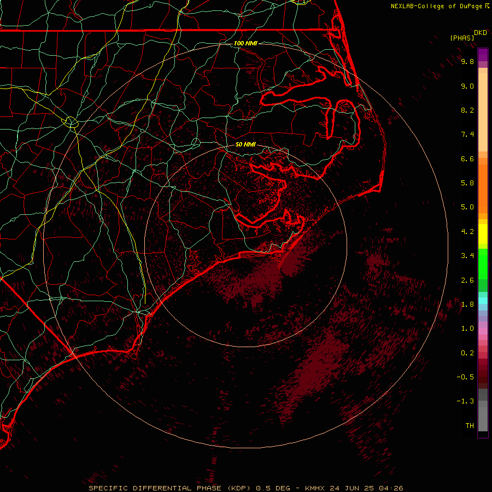
Task: Click the 3.4 legend value
Action: click(467, 256)
